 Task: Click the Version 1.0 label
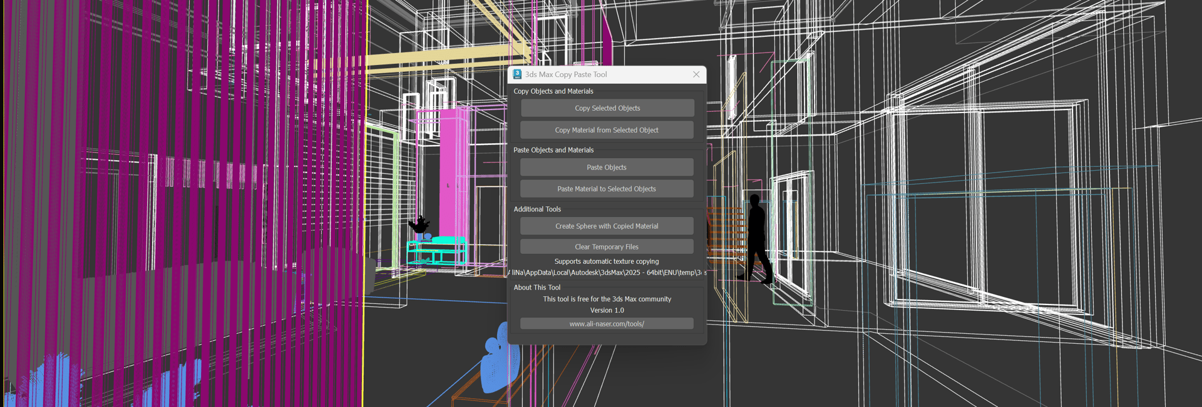point(606,311)
